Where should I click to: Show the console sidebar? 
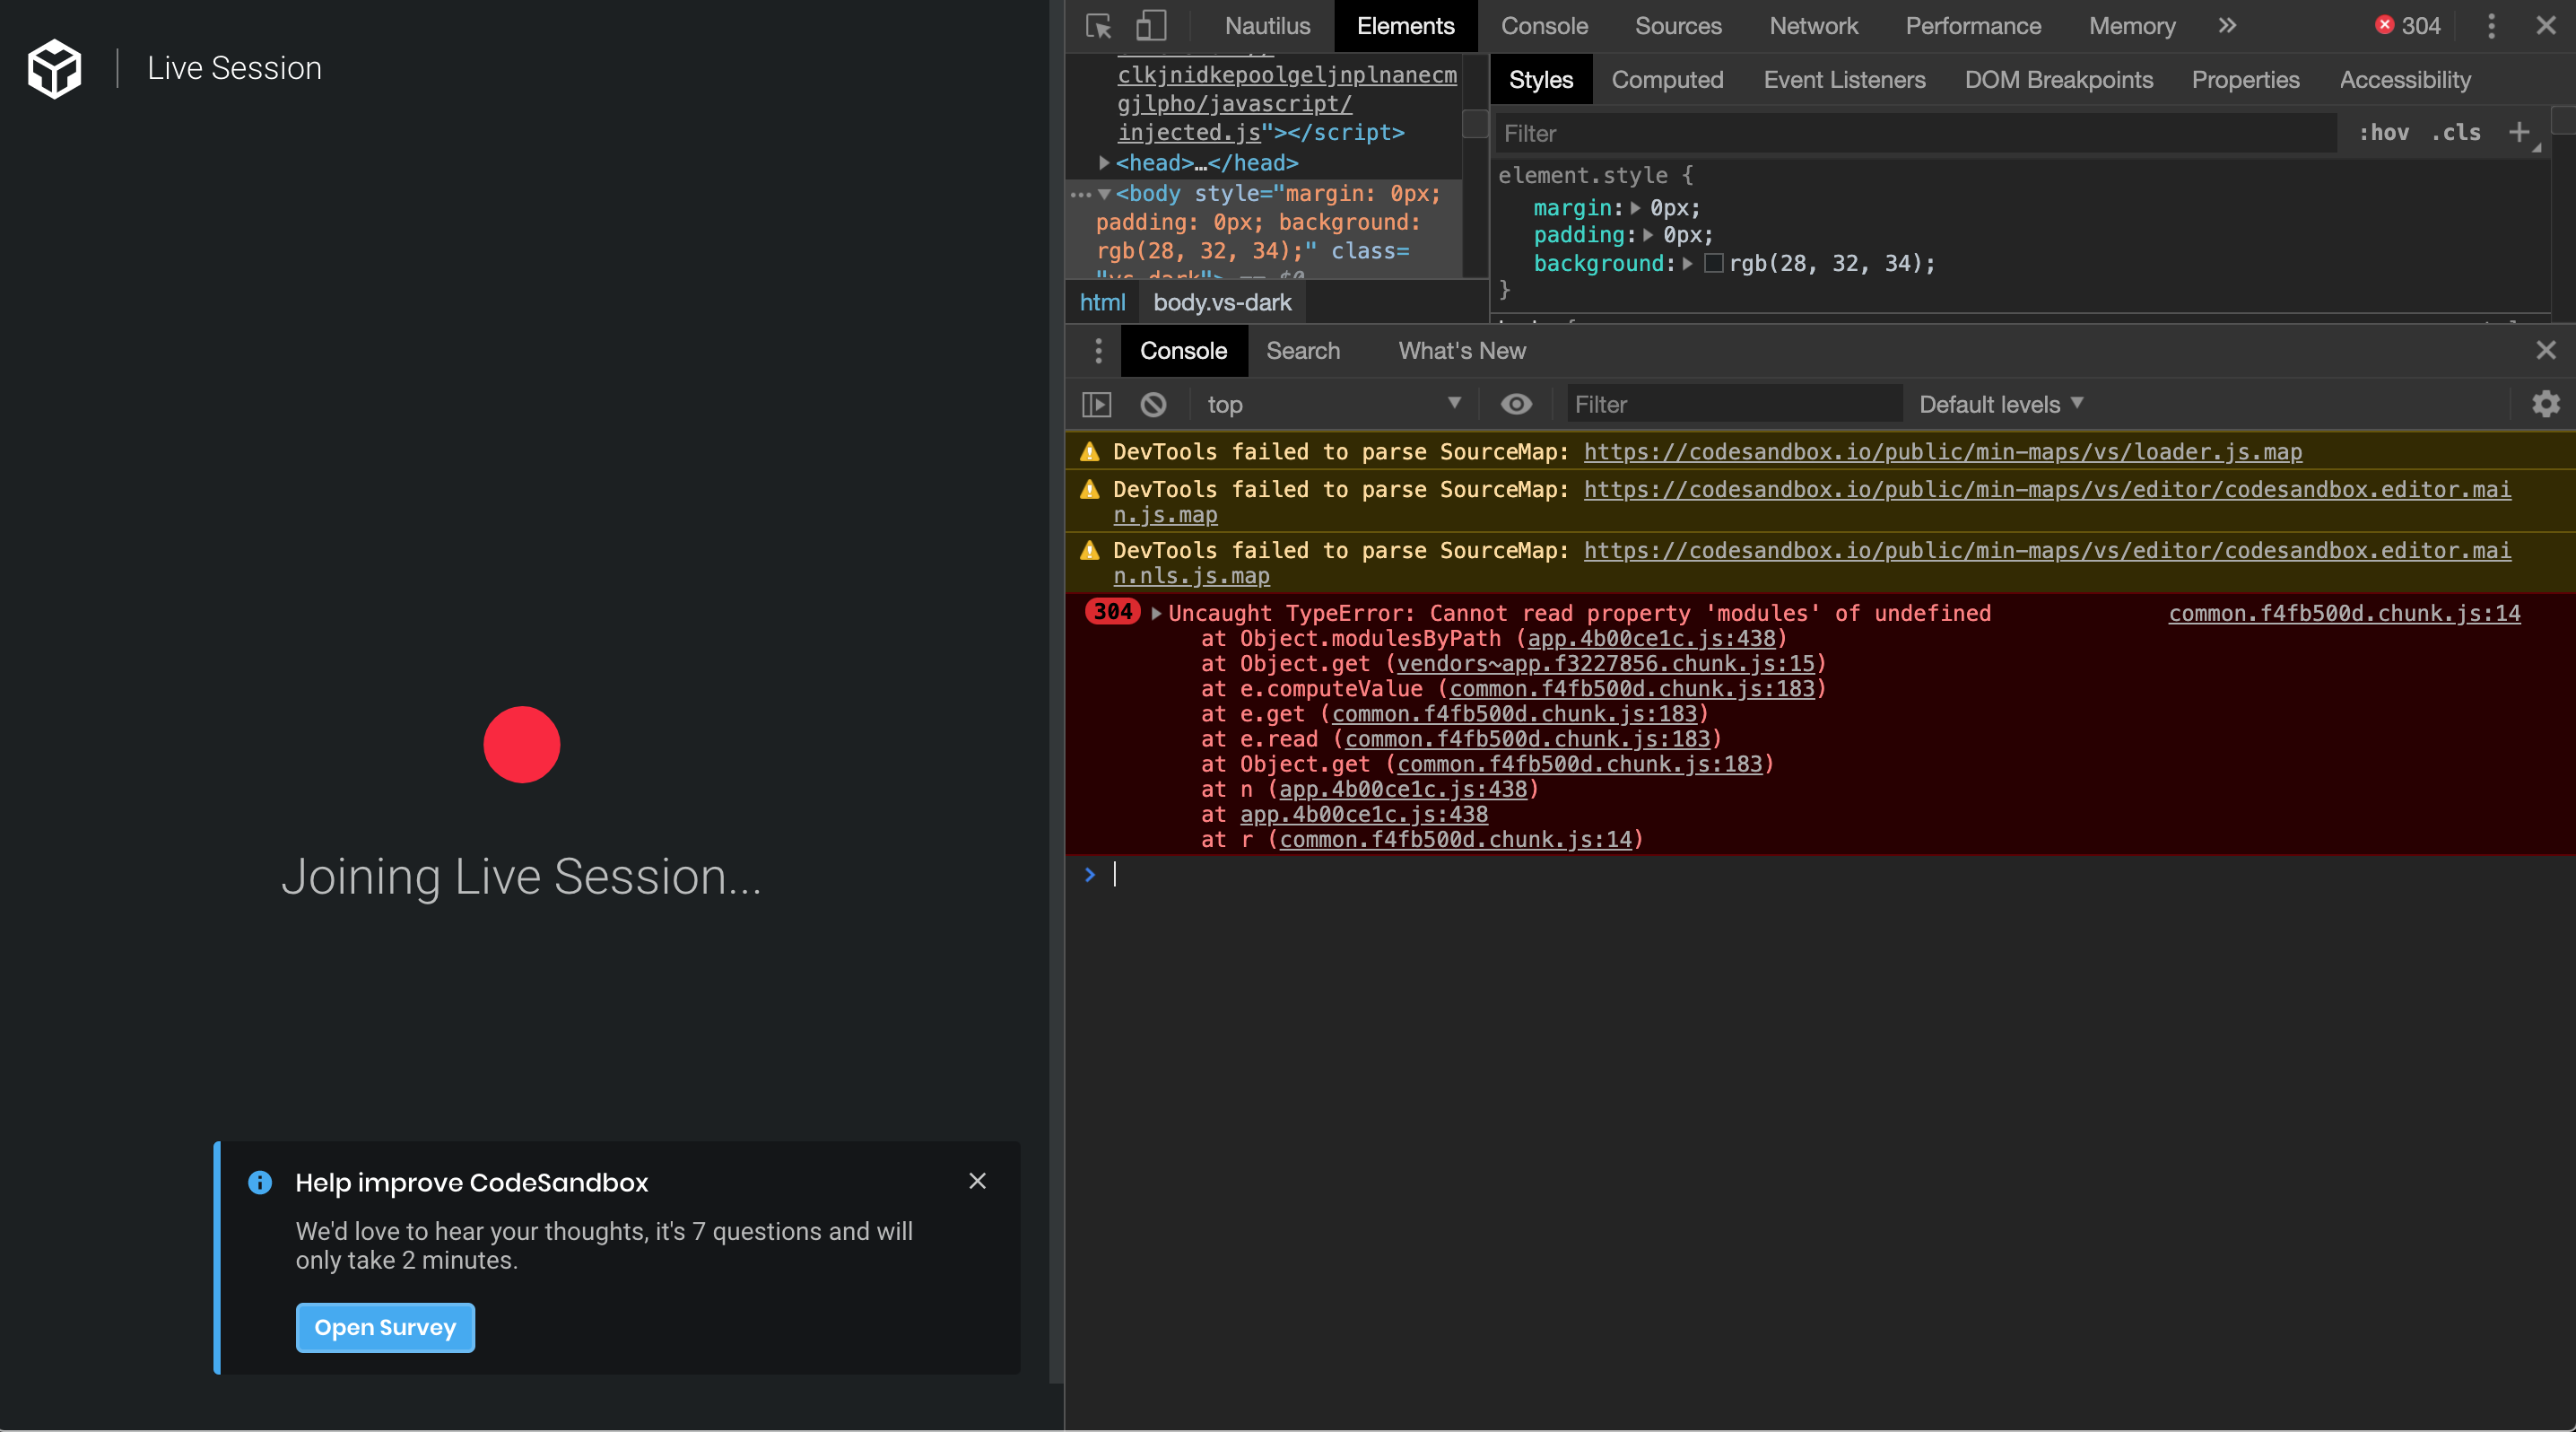[x=1095, y=404]
